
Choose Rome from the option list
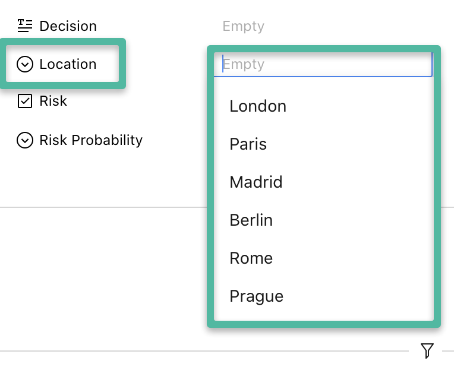[251, 258]
